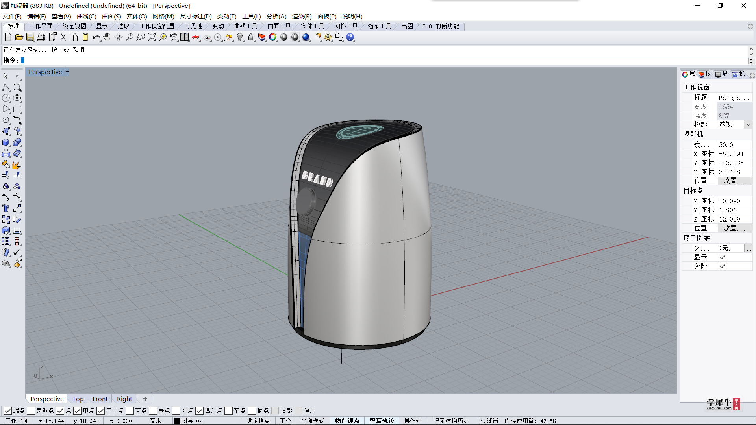Toggle 物件锁点 osnap in status bar
The image size is (756, 425).
[347, 421]
